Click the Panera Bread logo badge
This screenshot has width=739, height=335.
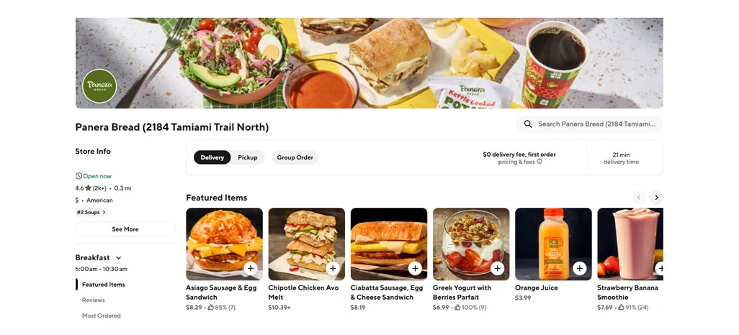point(99,86)
